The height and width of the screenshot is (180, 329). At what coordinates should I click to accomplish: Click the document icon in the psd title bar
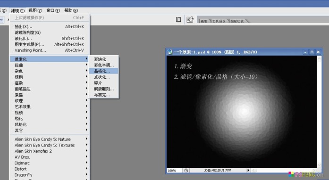170,52
